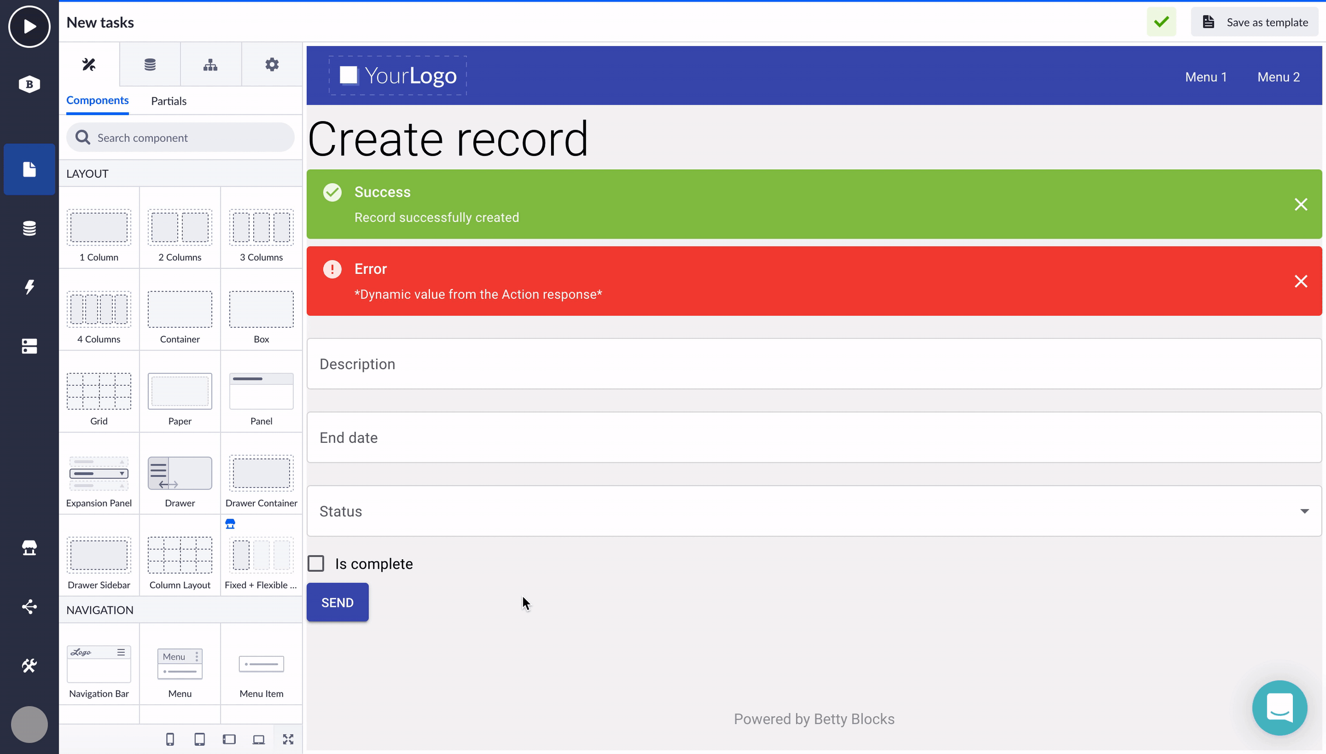Open the Actions lightning bolt icon
1326x754 pixels.
coord(29,287)
